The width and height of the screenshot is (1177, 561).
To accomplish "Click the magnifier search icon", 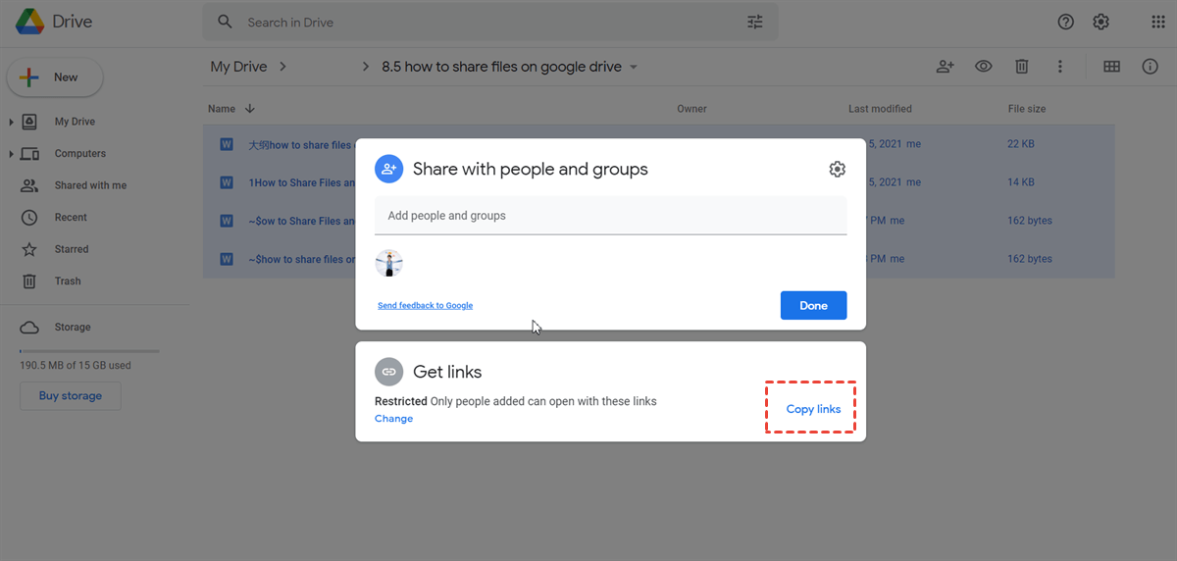I will [226, 22].
